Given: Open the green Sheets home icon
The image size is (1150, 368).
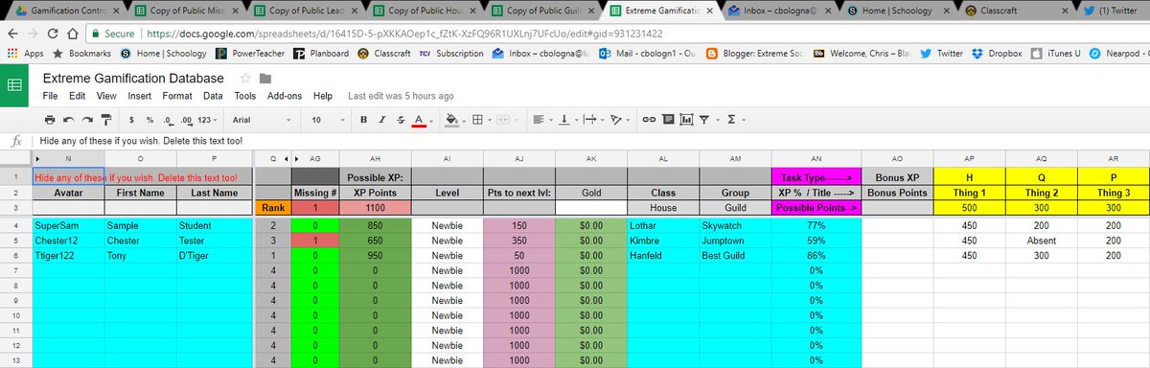Looking at the screenshot, I should click(15, 84).
